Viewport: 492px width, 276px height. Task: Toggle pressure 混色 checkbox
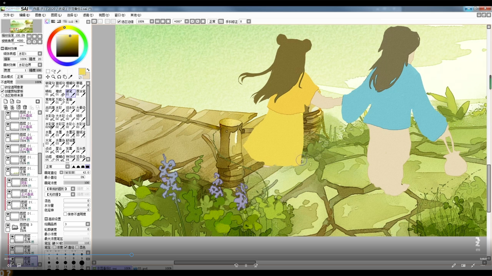(x=77, y=247)
